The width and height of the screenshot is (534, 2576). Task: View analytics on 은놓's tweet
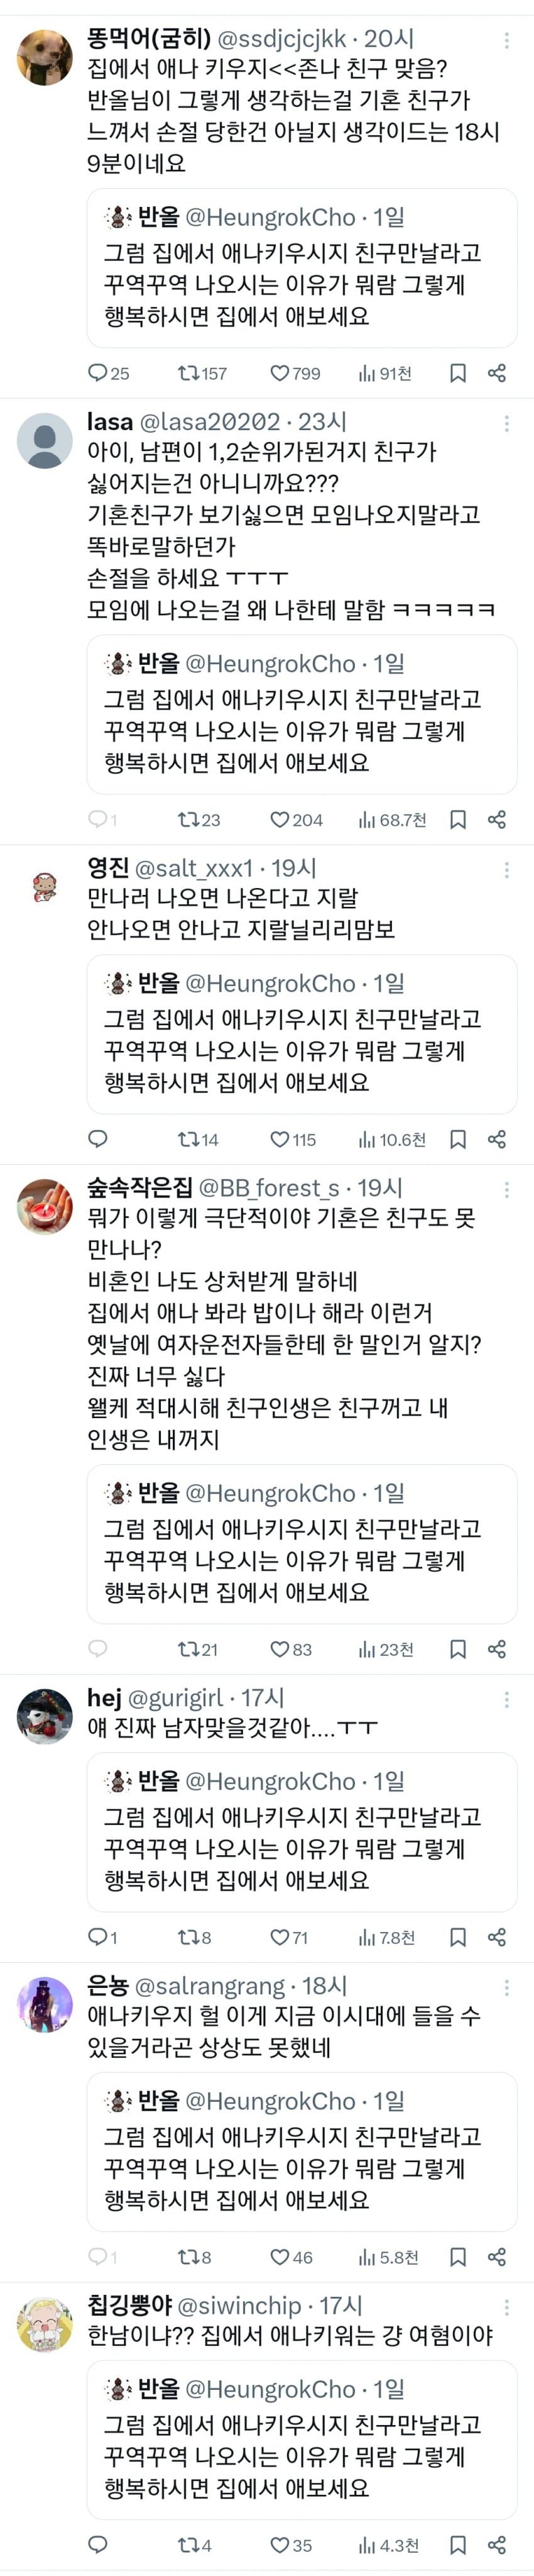368,2257
